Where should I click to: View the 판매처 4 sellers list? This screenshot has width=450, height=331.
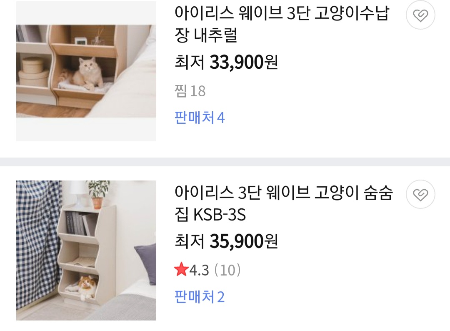(x=200, y=118)
